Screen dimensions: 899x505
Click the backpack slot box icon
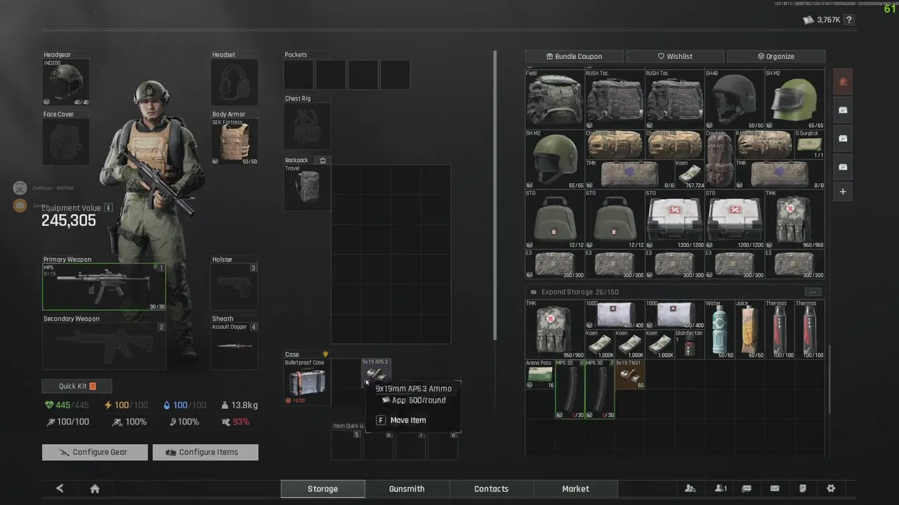pyautogui.click(x=322, y=161)
